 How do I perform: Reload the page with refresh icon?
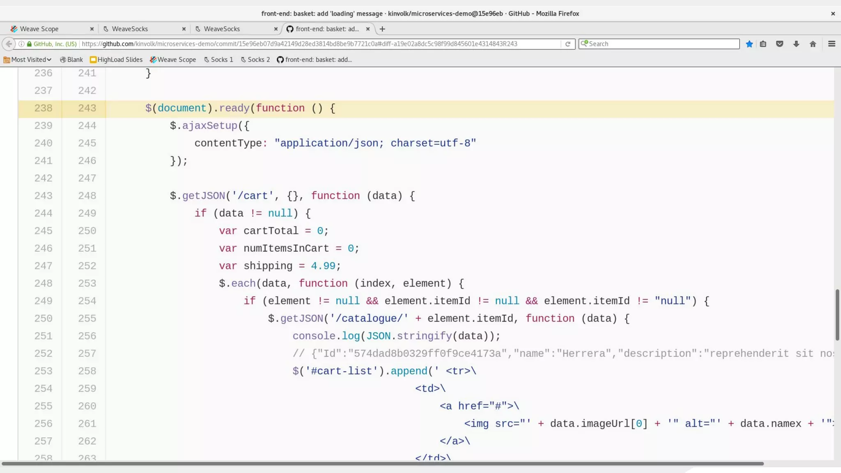(568, 44)
